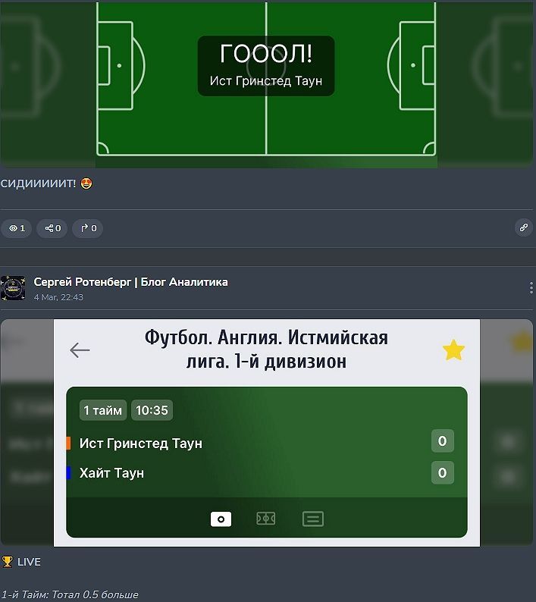Toggle the yellow favorite star
The height and width of the screenshot is (602, 536).
[453, 350]
